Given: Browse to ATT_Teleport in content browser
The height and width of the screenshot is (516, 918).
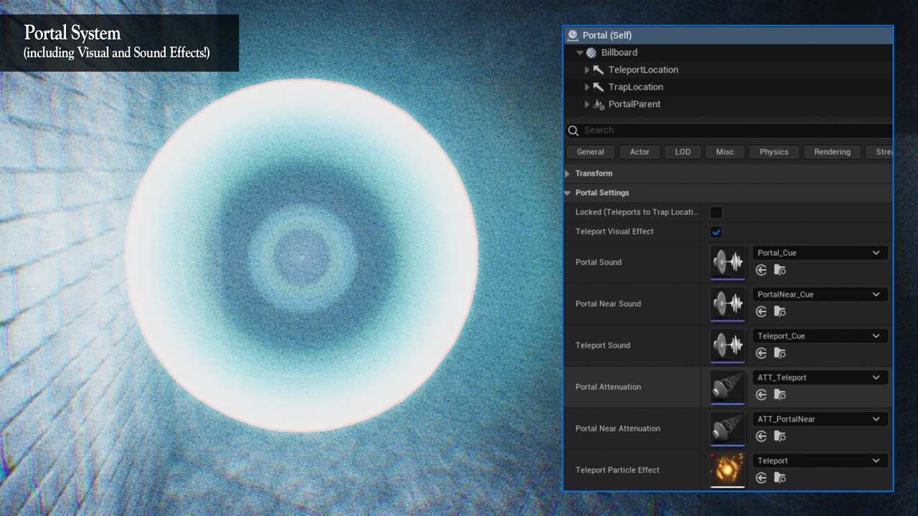Looking at the screenshot, I should point(780,395).
